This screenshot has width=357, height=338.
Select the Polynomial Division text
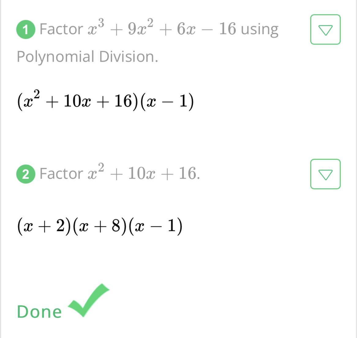click(87, 57)
